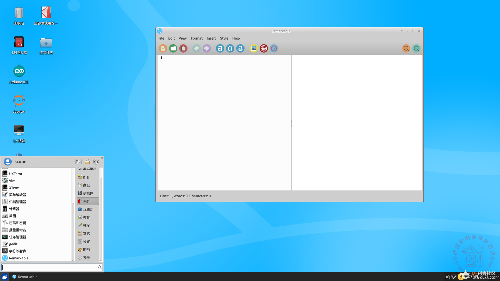Apply strikethrough formatting icon

click(x=240, y=48)
